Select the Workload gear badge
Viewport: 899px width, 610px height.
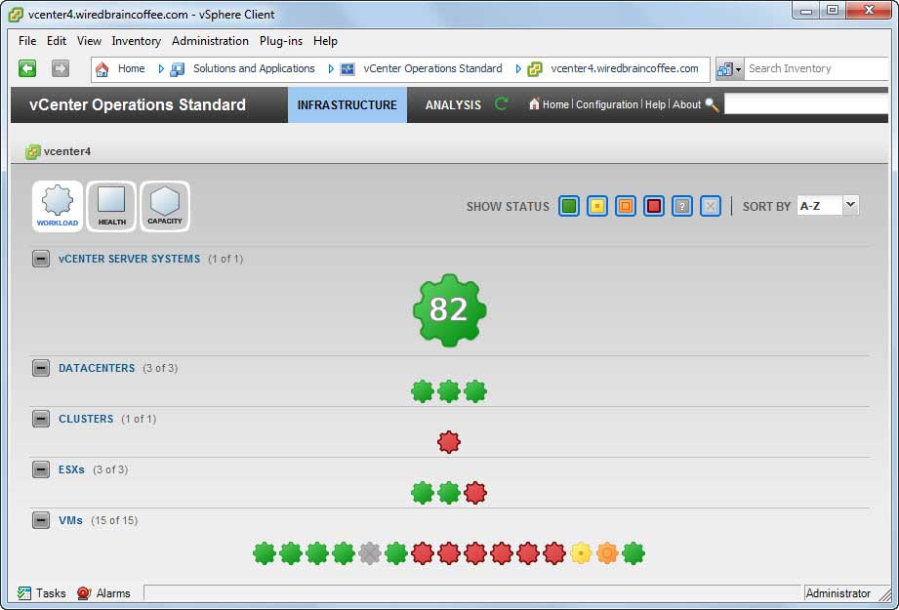coord(58,206)
